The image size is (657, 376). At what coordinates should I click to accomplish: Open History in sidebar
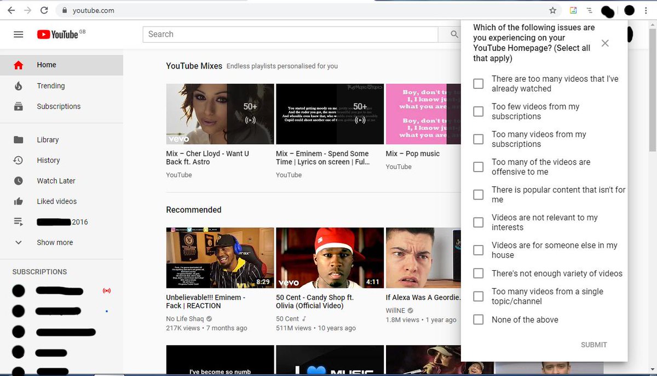click(x=61, y=160)
